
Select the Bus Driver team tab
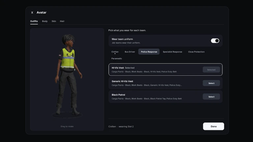[130, 52]
